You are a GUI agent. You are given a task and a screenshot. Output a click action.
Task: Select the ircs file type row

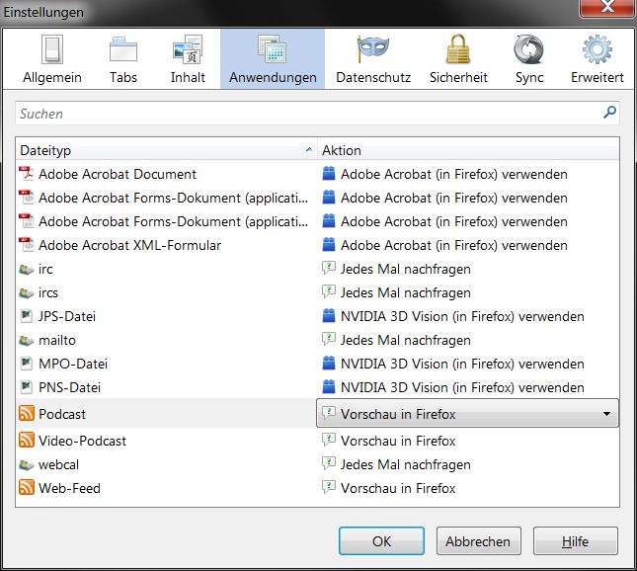tap(317, 292)
